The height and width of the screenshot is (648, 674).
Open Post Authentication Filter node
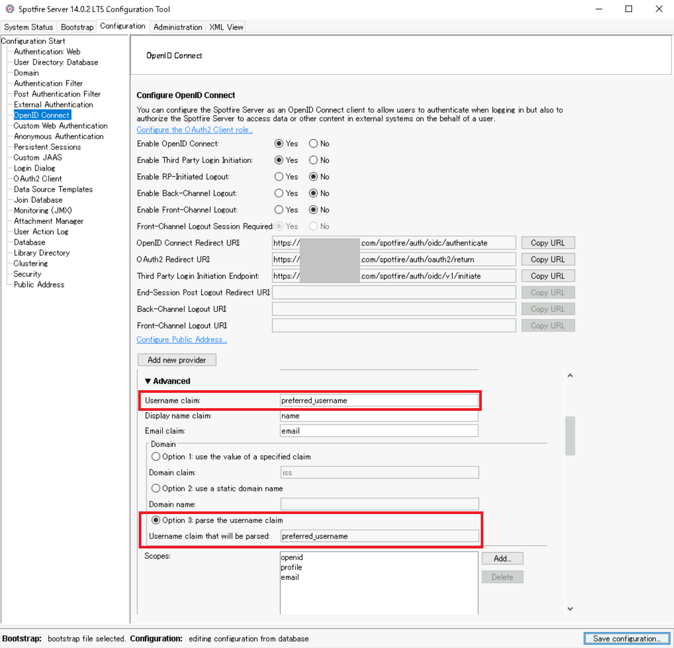click(x=57, y=94)
